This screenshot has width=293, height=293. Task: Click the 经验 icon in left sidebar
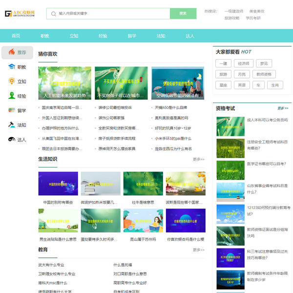(x=12, y=96)
